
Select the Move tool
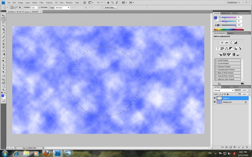coord(3,15)
